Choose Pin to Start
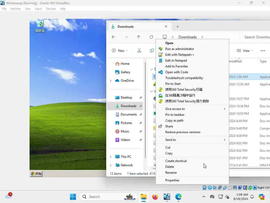Viewport: 270px width, 203px height. pos(192,84)
